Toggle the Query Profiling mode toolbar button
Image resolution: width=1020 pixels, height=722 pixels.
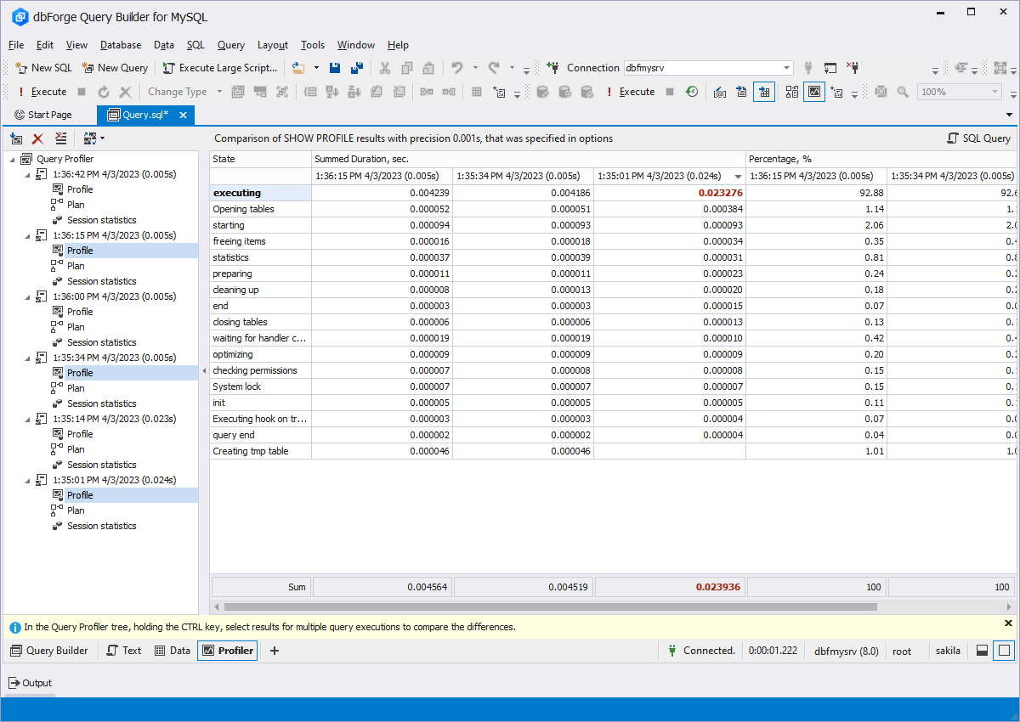[814, 92]
